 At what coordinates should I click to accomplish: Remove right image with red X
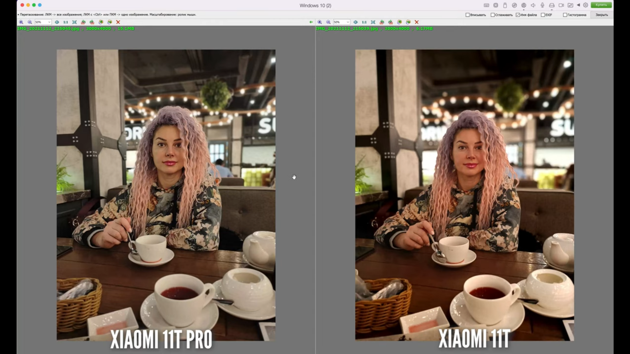tap(417, 22)
